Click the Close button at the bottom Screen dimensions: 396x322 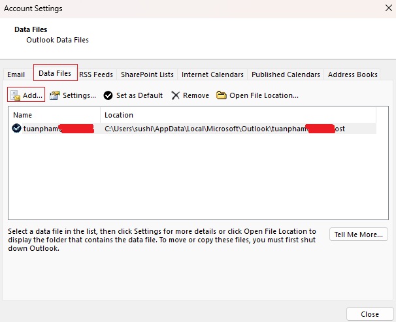(x=370, y=314)
